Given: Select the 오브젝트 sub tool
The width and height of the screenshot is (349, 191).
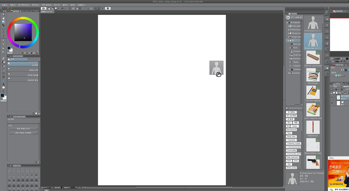Looking at the screenshot, I should coord(23,64).
